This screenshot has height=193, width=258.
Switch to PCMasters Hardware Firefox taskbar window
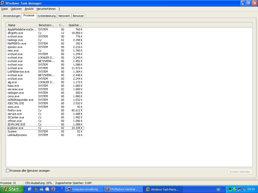(123, 189)
